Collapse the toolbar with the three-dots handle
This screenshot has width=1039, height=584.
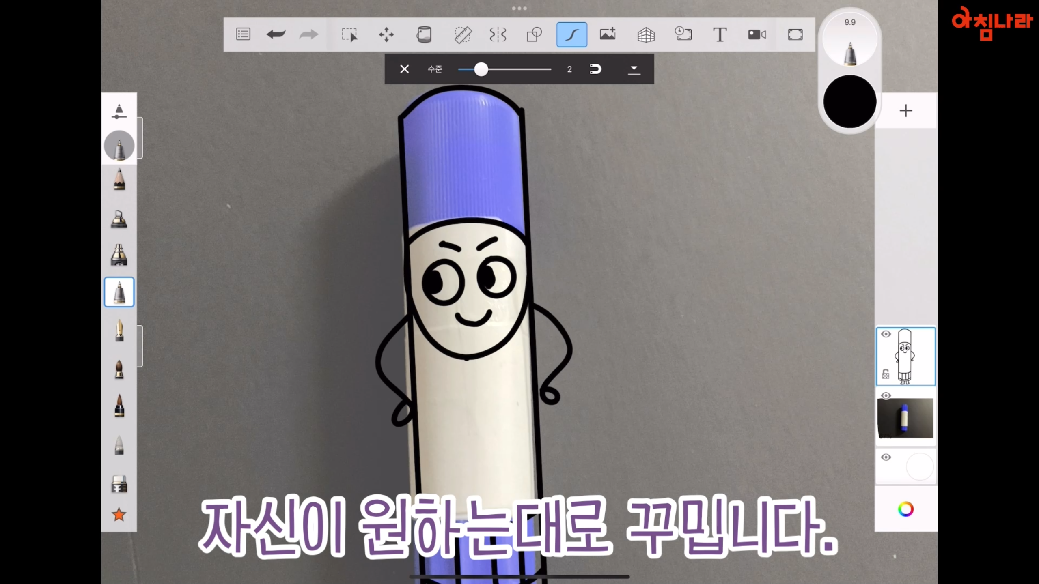coord(519,8)
